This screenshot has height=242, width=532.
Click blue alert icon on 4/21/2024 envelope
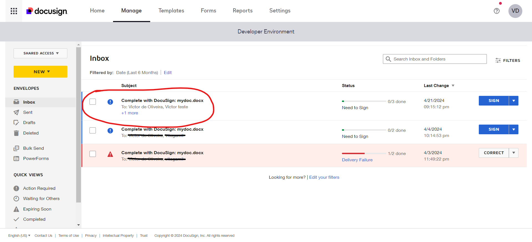(110, 102)
